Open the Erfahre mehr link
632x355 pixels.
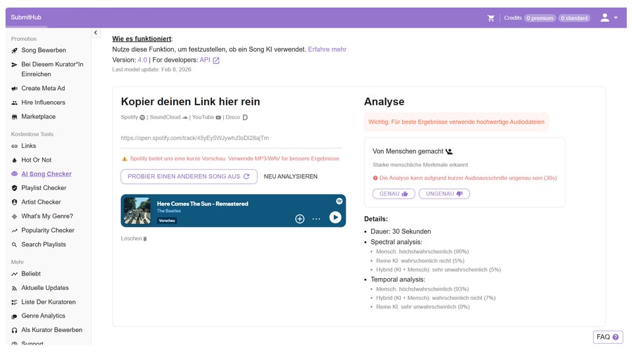[327, 49]
